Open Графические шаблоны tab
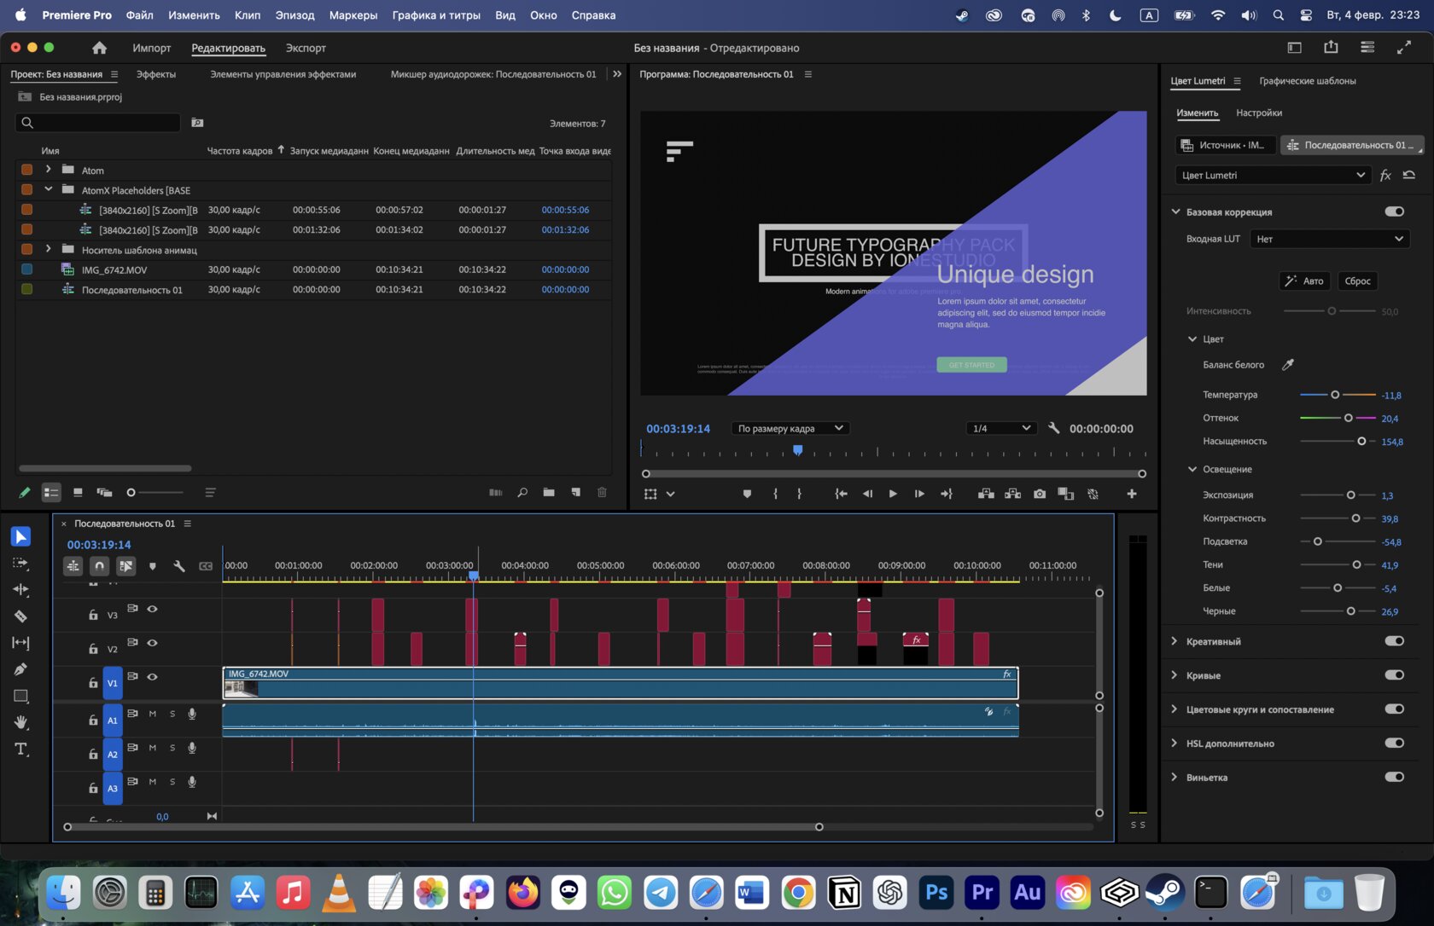This screenshot has height=926, width=1434. [1308, 81]
